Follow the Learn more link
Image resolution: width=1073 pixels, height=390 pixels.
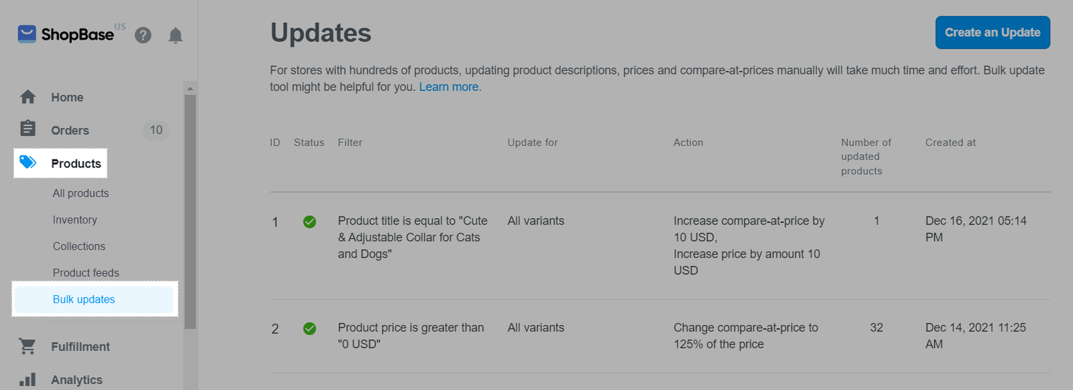click(x=450, y=87)
